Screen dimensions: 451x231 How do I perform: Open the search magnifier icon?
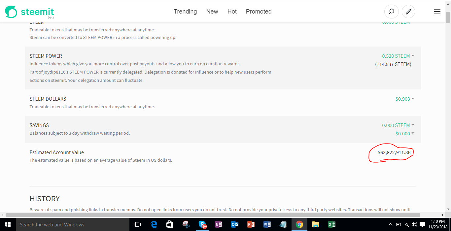tap(392, 12)
